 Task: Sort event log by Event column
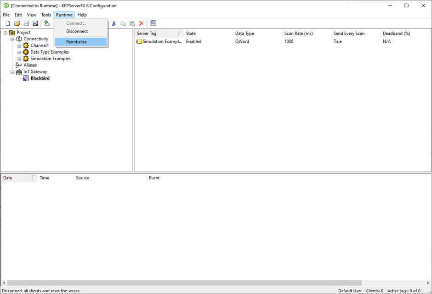[x=289, y=178]
